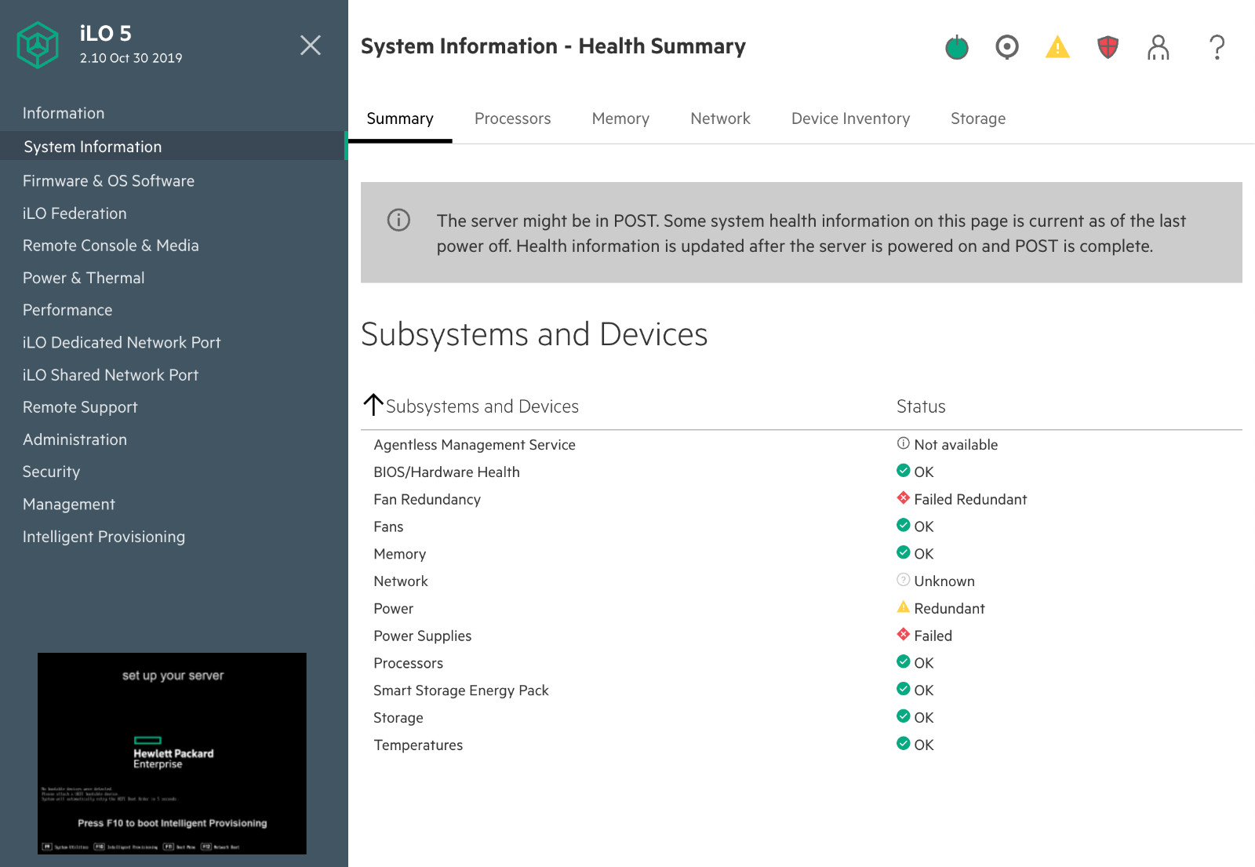Click the Failed icon for Power Supplies
Screen dimensions: 1255x867
(904, 635)
